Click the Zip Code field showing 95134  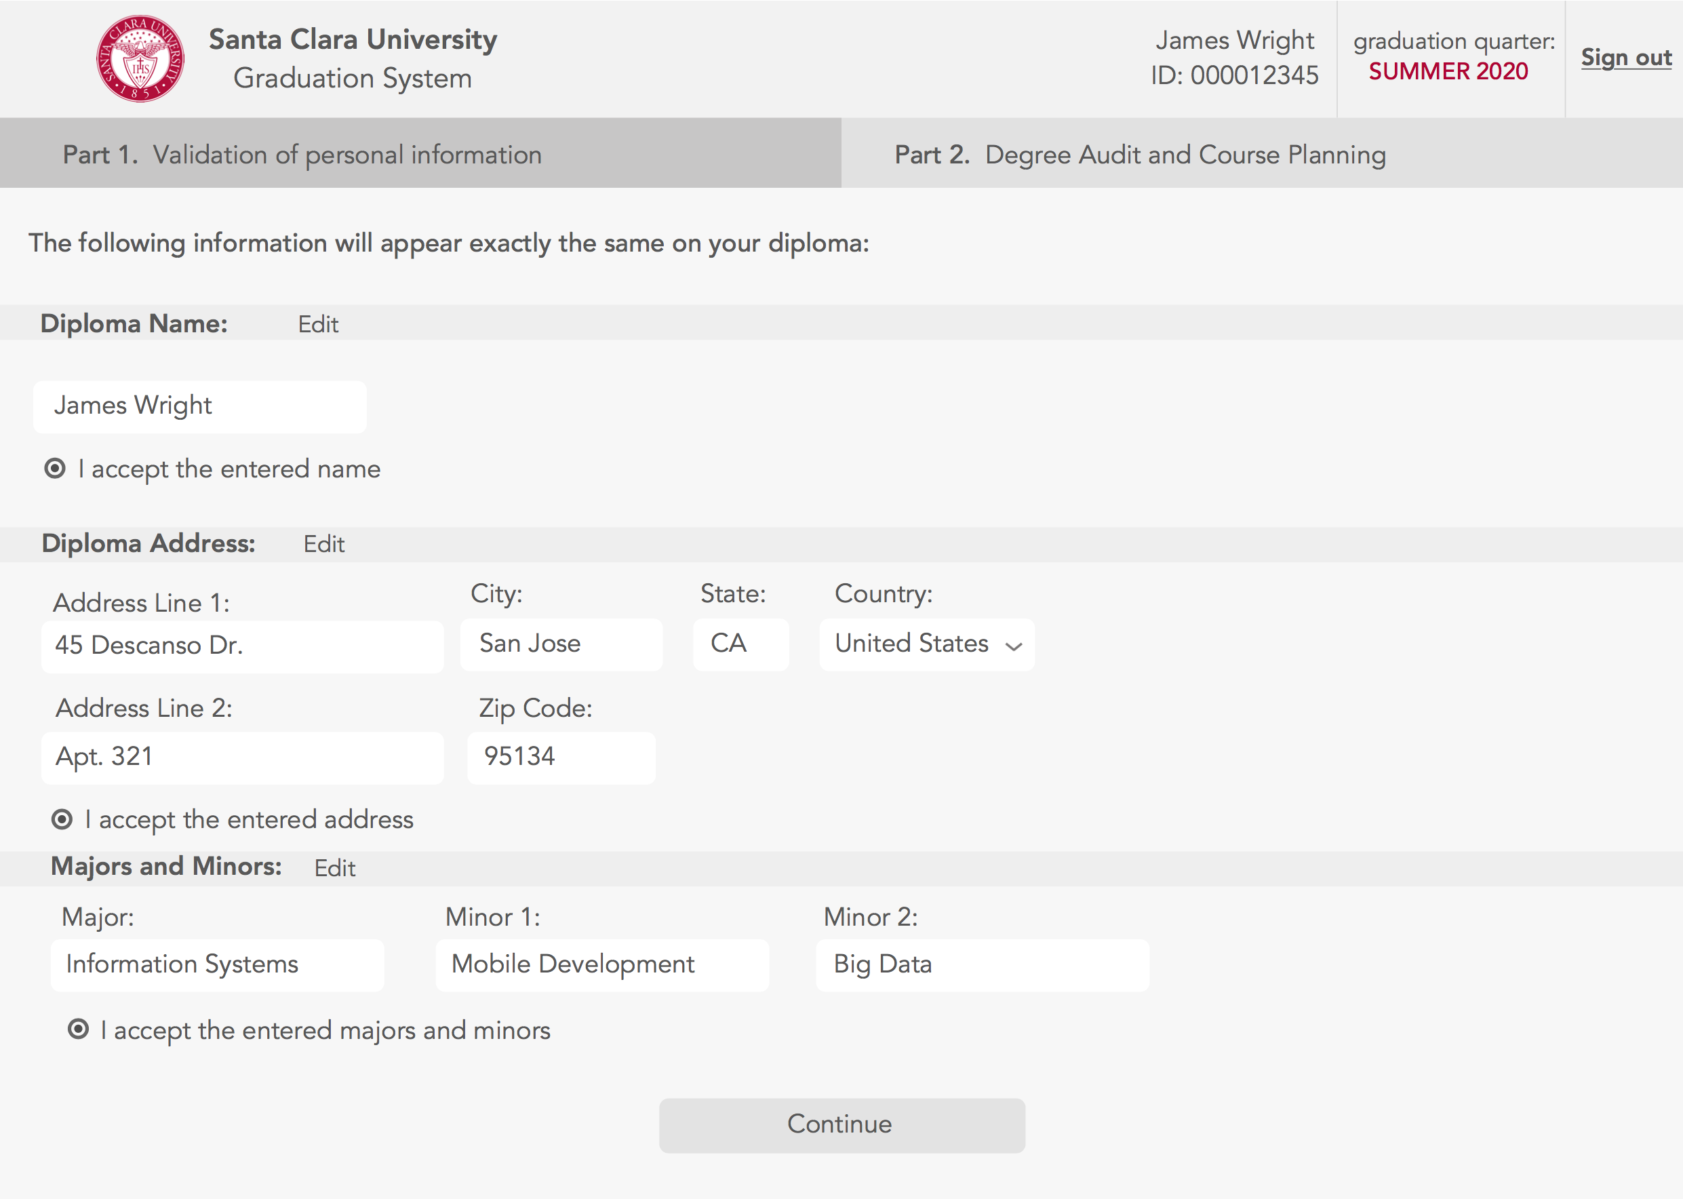[x=561, y=757]
